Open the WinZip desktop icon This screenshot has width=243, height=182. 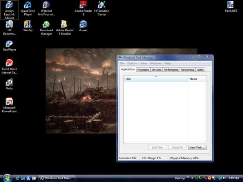point(28,26)
